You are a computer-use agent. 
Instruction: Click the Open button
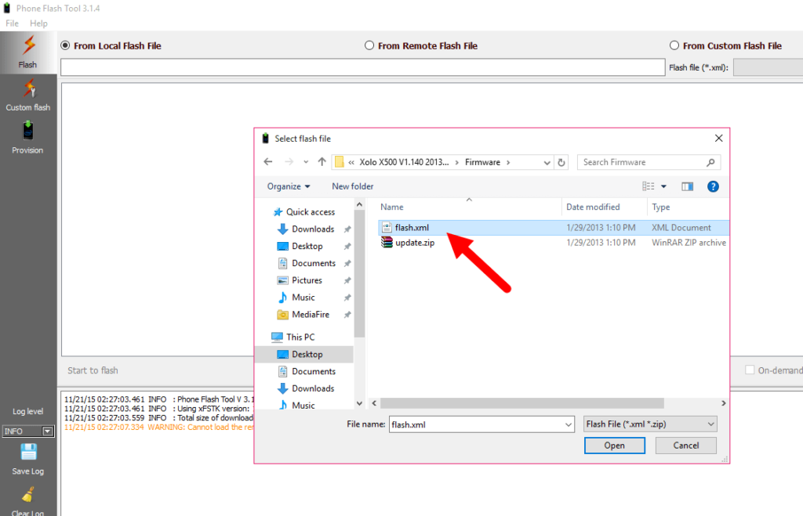coord(615,445)
